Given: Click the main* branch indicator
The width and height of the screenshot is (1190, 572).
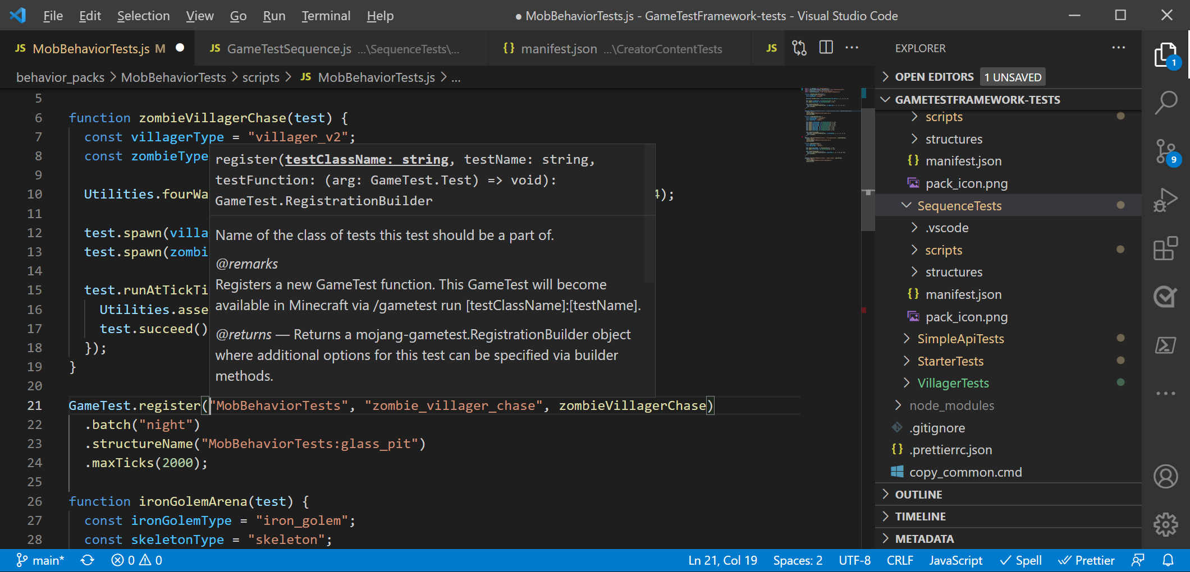Looking at the screenshot, I should pos(40,560).
